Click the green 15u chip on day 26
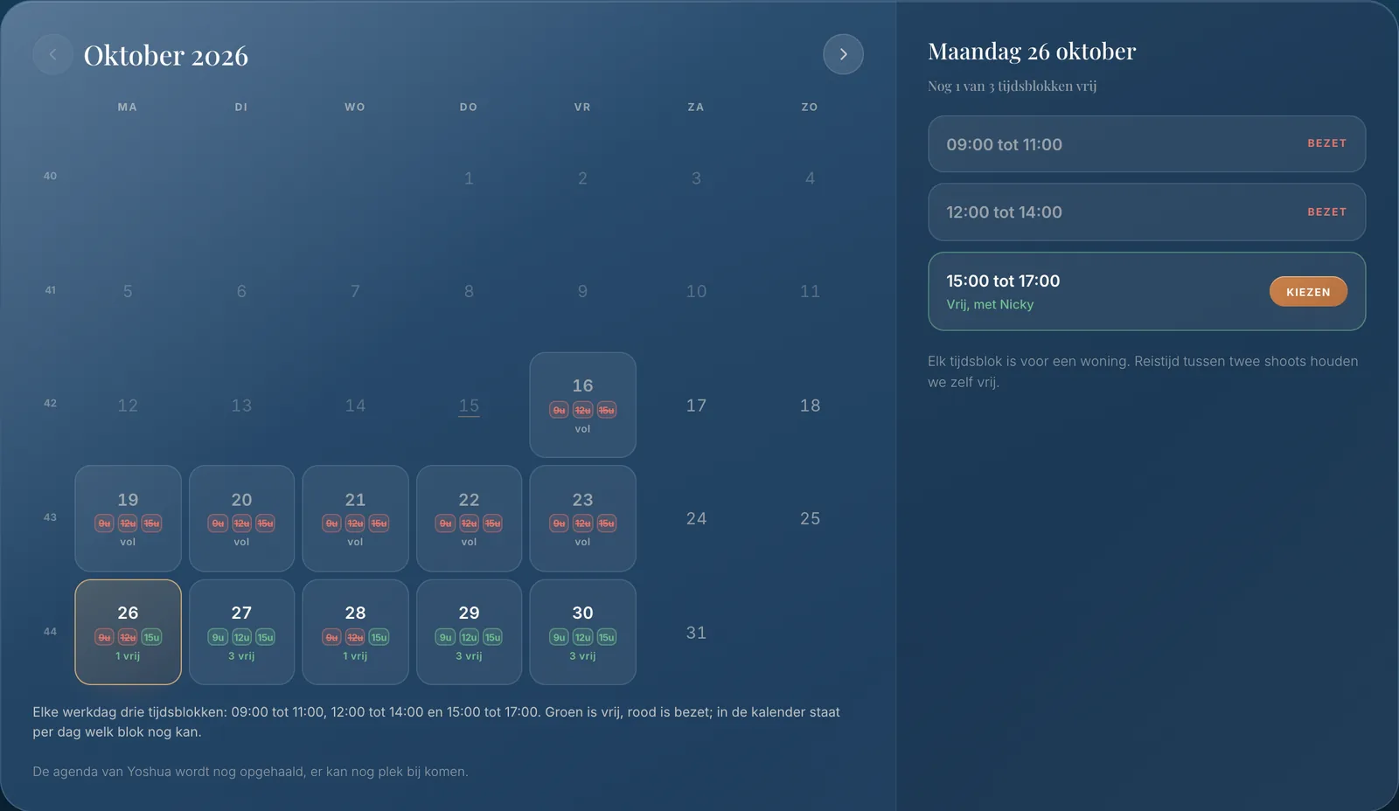Viewport: 1399px width, 811px height. click(151, 637)
